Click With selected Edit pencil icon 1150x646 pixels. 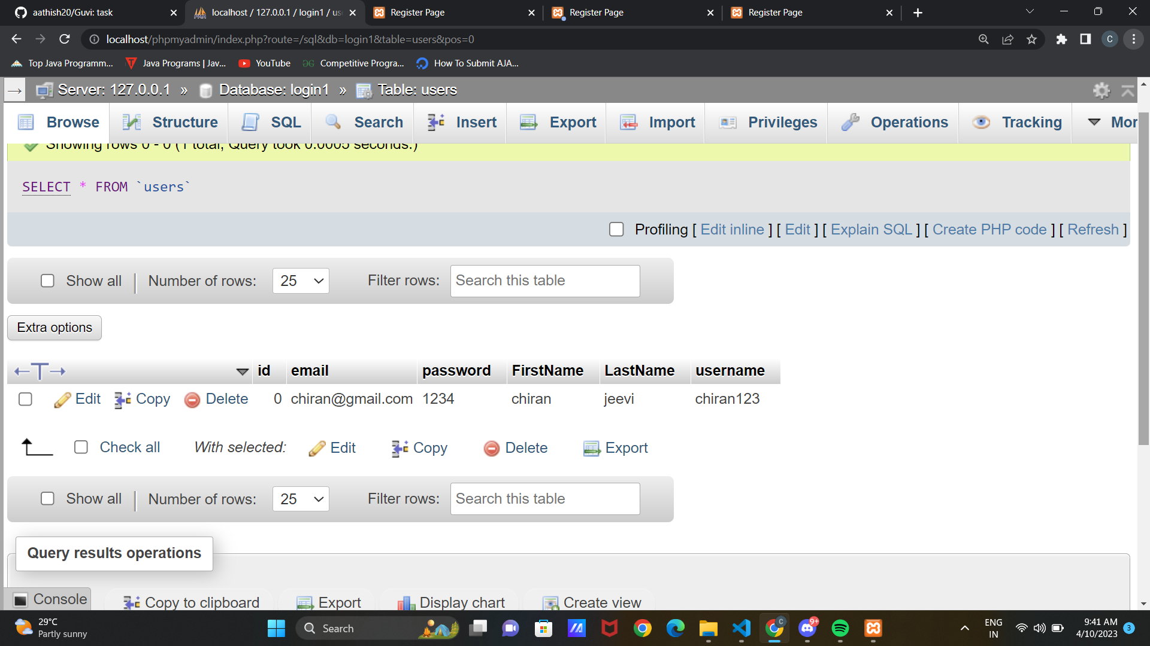(317, 448)
